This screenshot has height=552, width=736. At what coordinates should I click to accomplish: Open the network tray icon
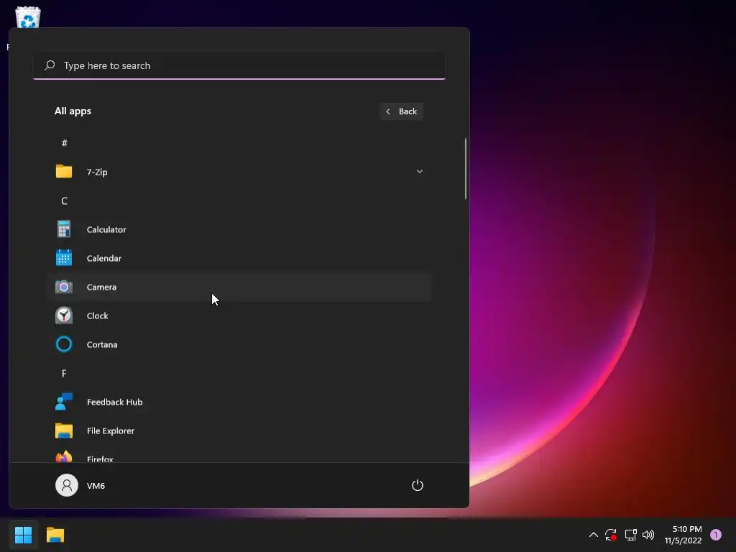[x=630, y=535]
